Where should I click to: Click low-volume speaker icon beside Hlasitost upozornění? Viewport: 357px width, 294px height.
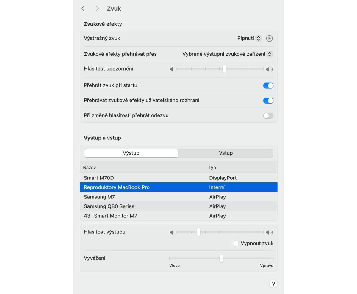(171, 69)
